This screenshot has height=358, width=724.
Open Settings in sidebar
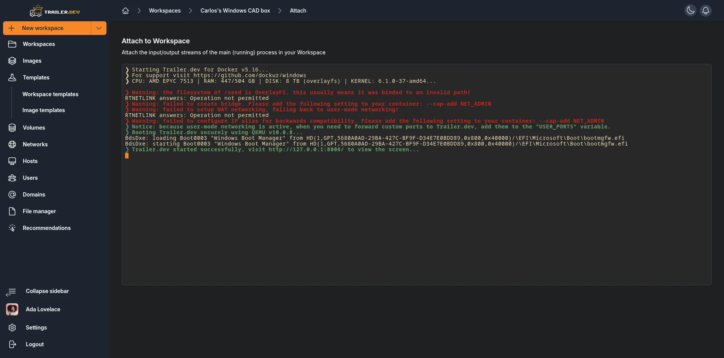[36, 328]
